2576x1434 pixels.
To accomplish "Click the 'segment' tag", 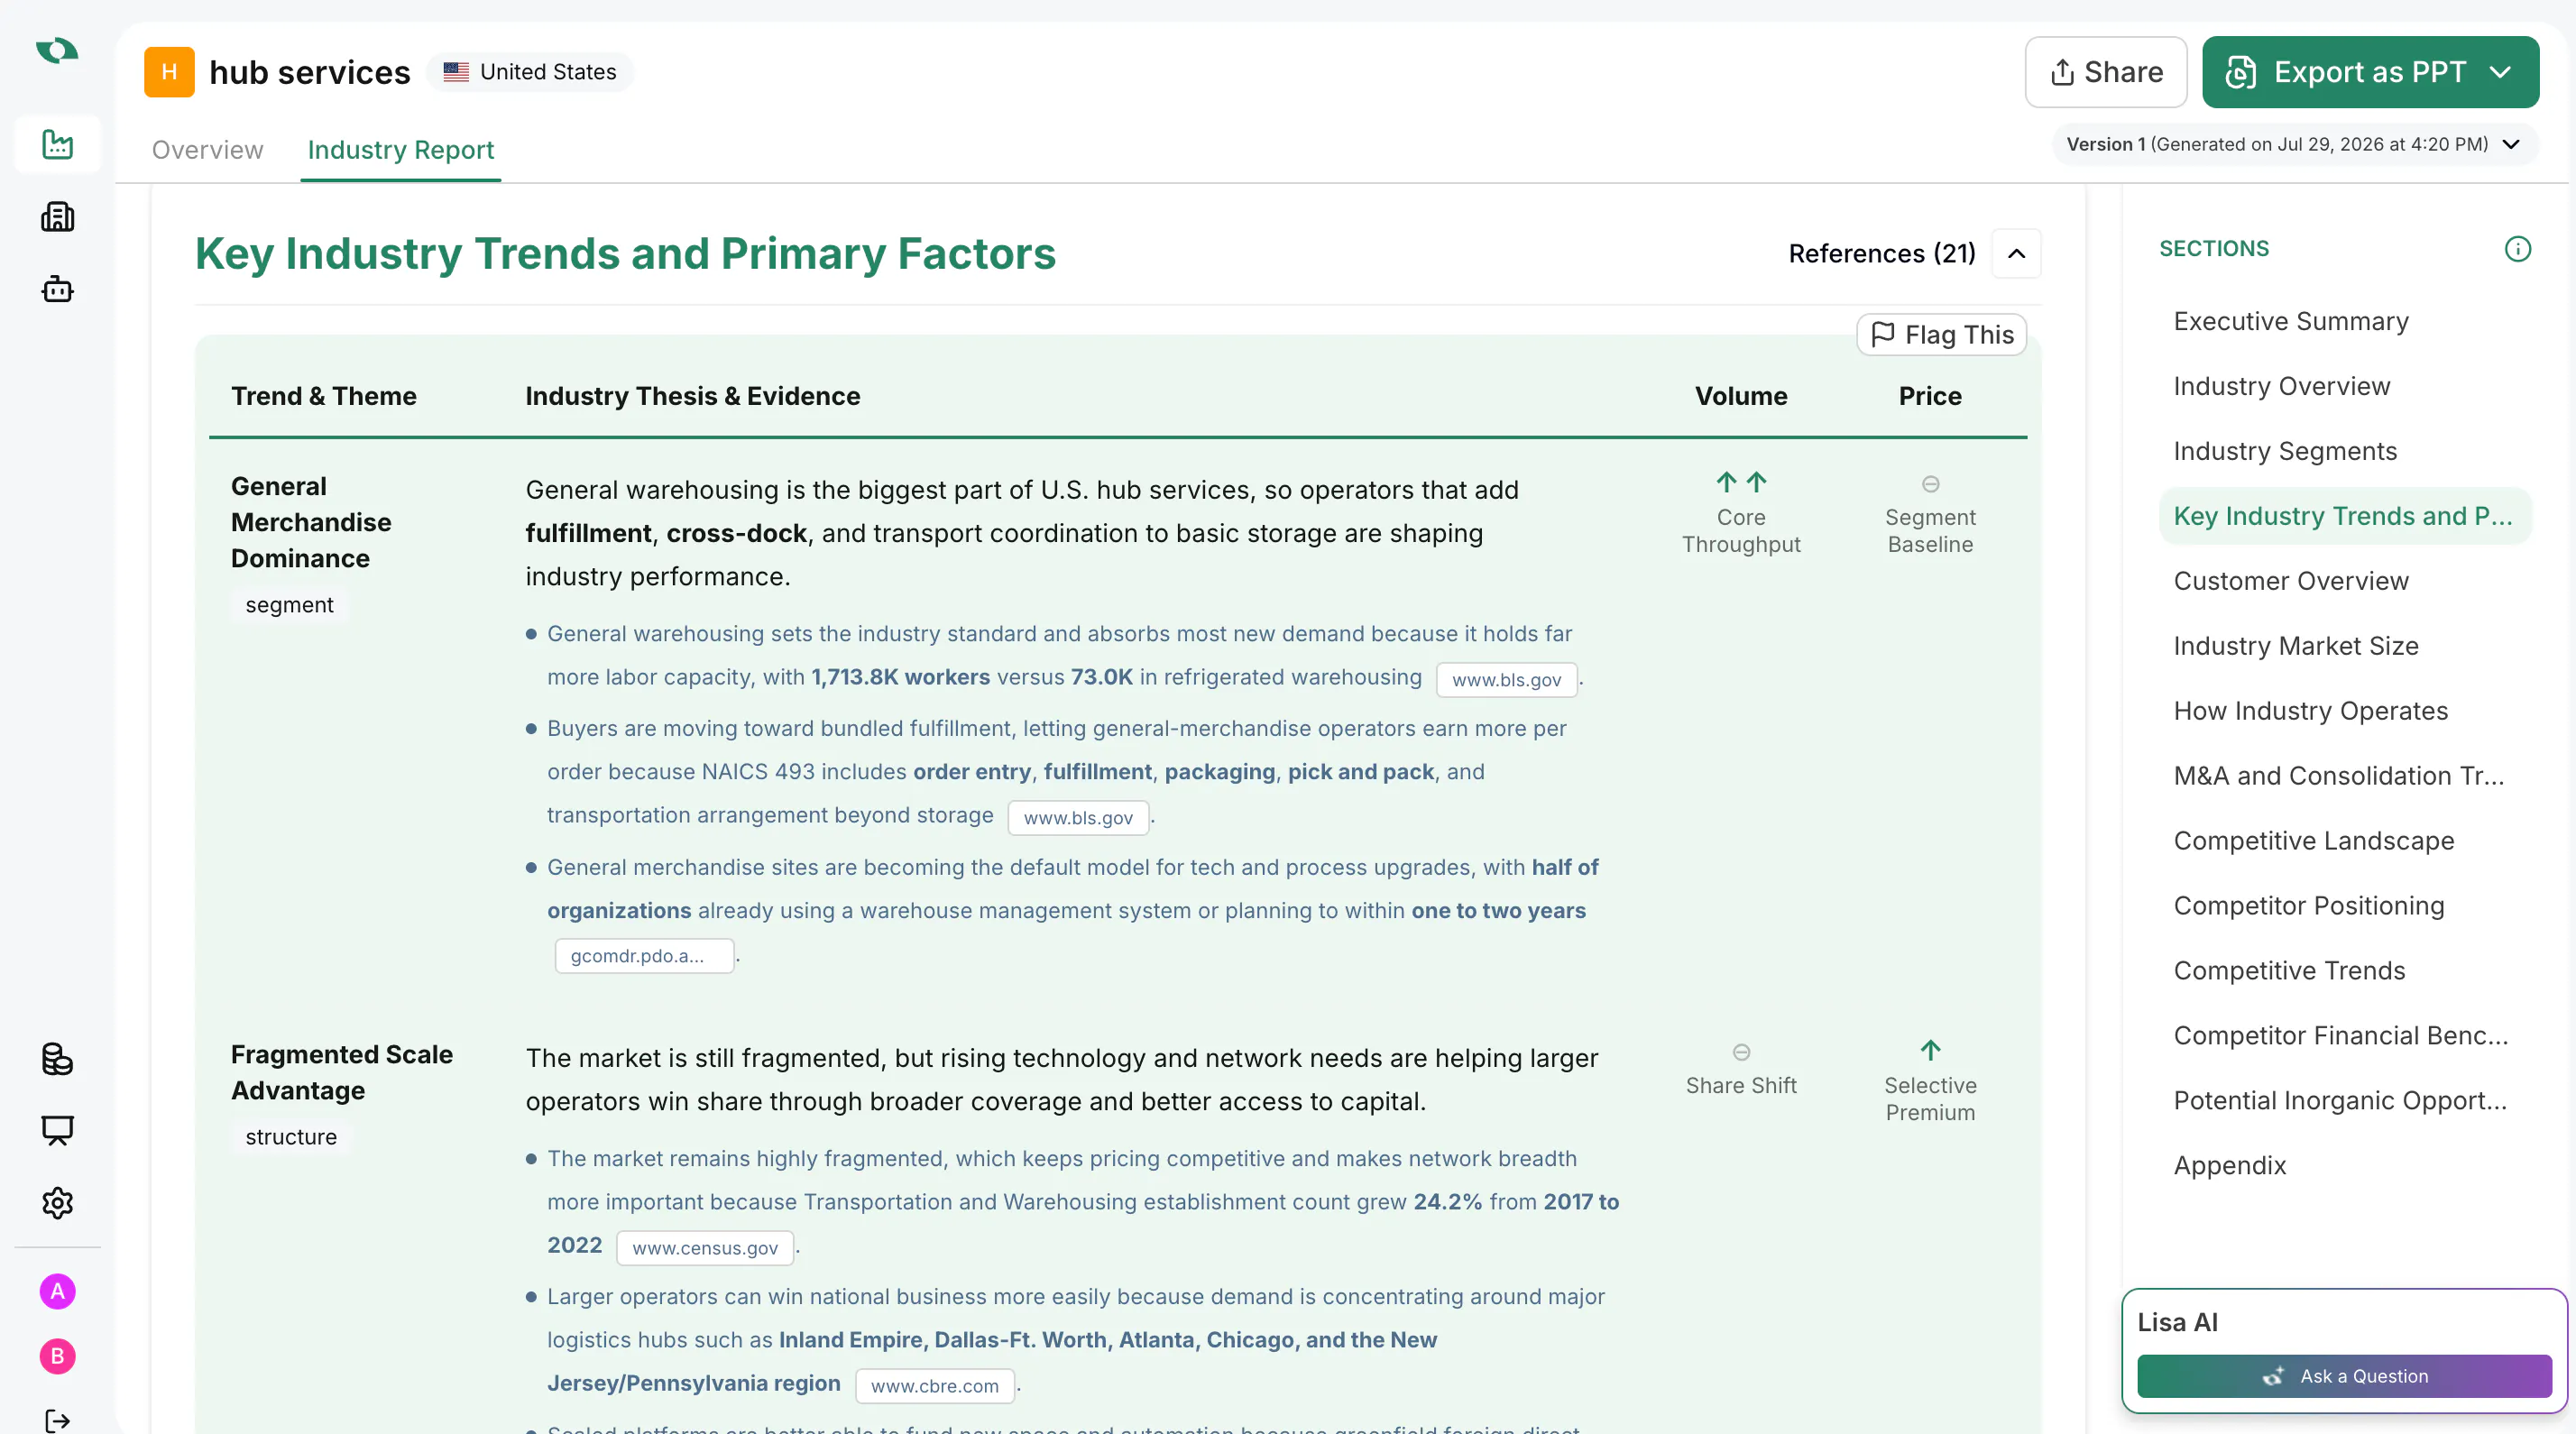I will 289,606.
